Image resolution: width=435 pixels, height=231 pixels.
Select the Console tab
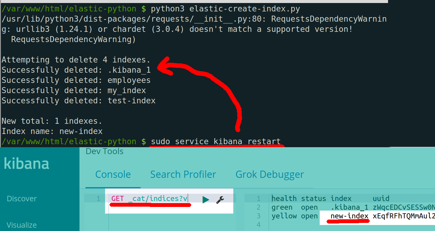(x=113, y=174)
